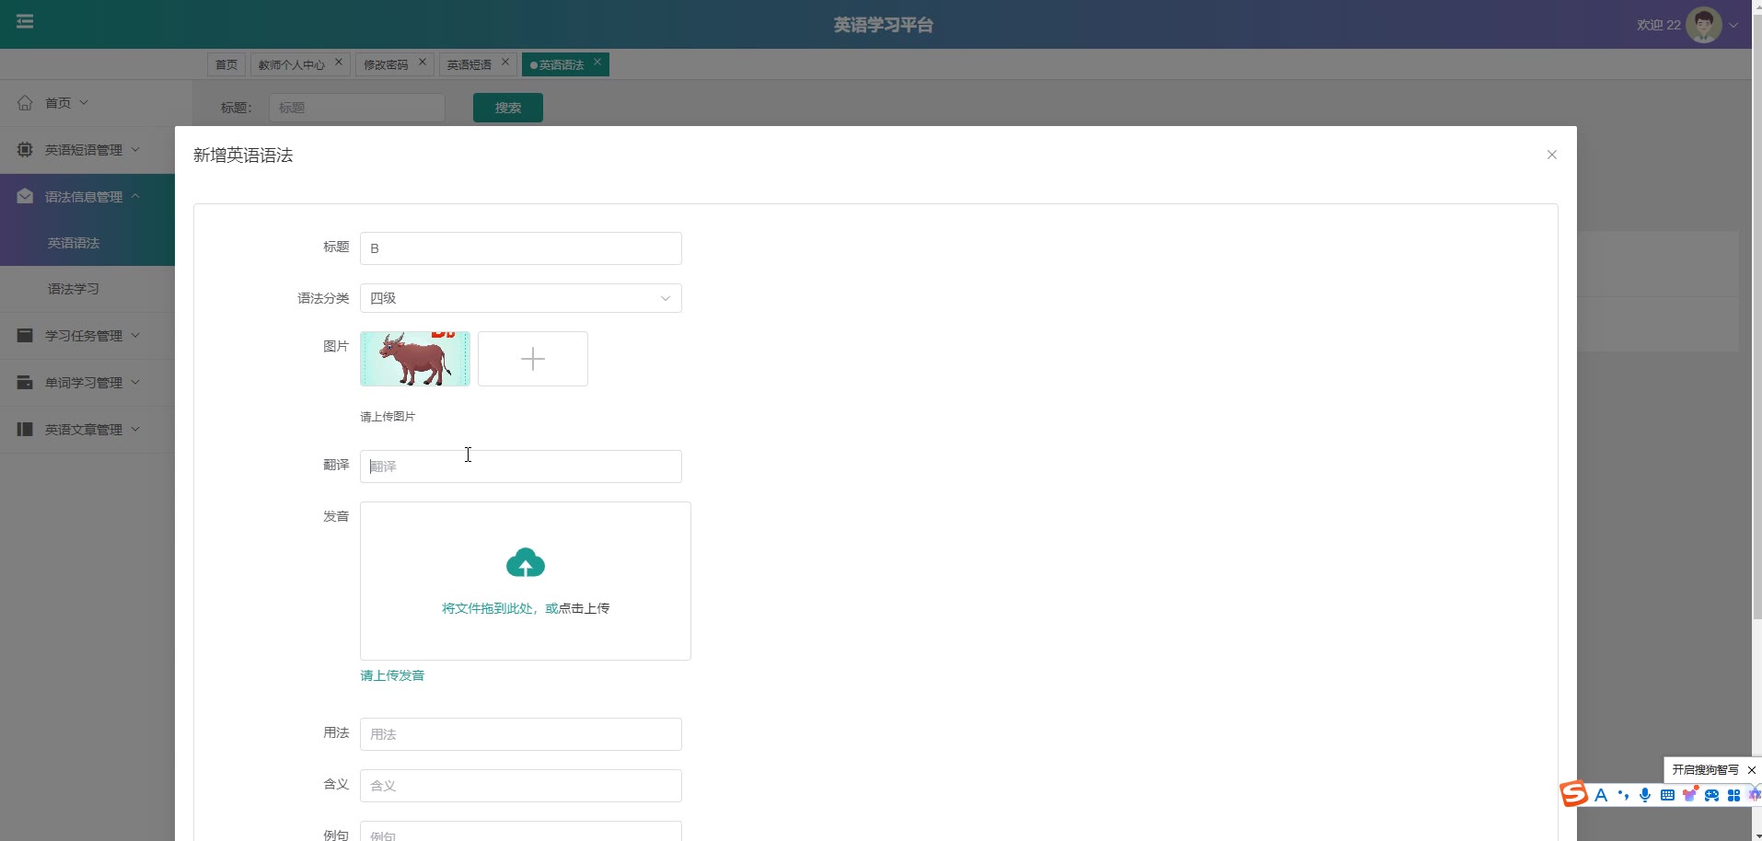This screenshot has width=1762, height=841.
Task: Click the 标题 search box in background
Action: tap(357, 108)
